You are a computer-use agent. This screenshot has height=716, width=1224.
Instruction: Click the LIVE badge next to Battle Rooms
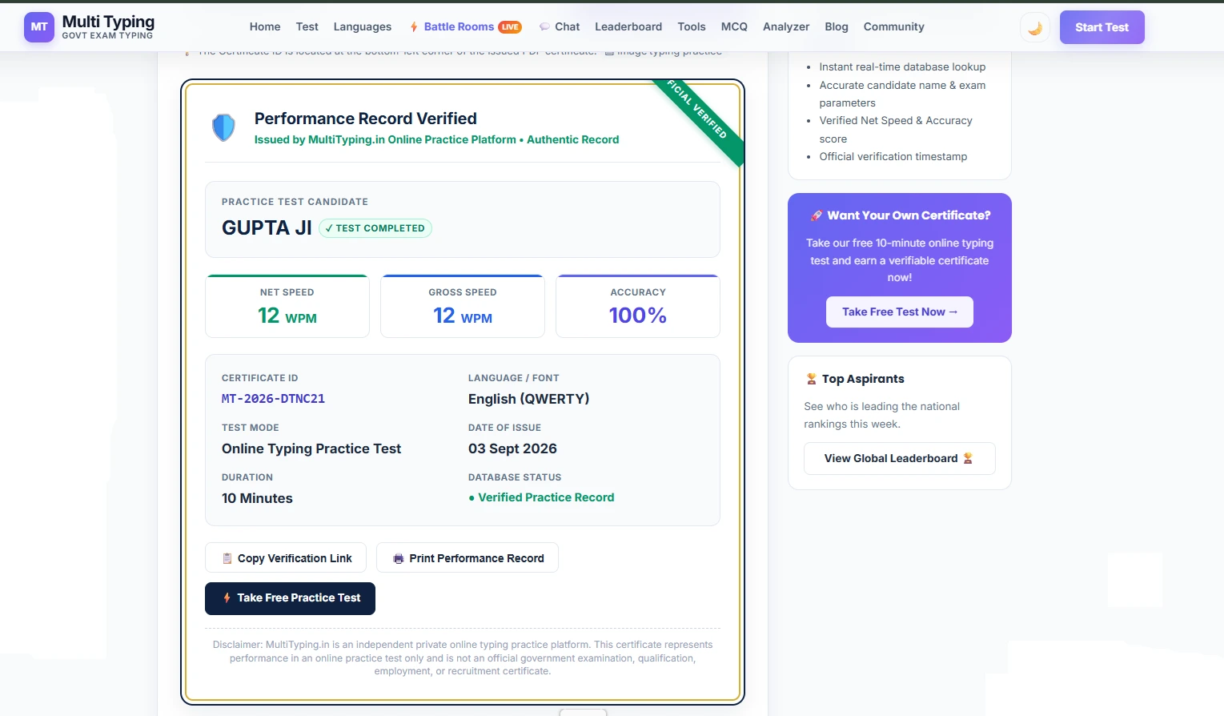coord(510,27)
